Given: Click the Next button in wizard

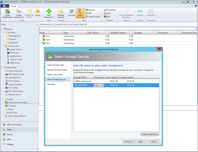Looking at the screenshot, I should tap(141, 142).
